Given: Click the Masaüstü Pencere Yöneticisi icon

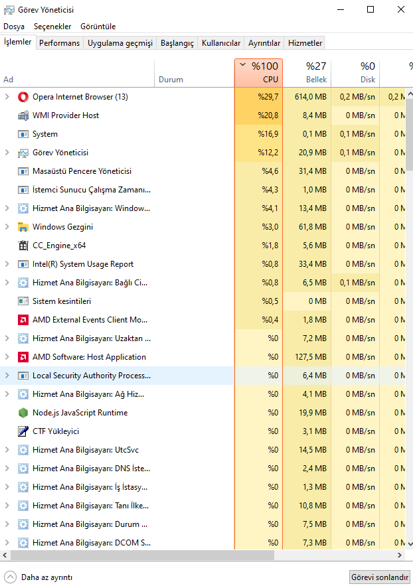Looking at the screenshot, I should coord(23,171).
